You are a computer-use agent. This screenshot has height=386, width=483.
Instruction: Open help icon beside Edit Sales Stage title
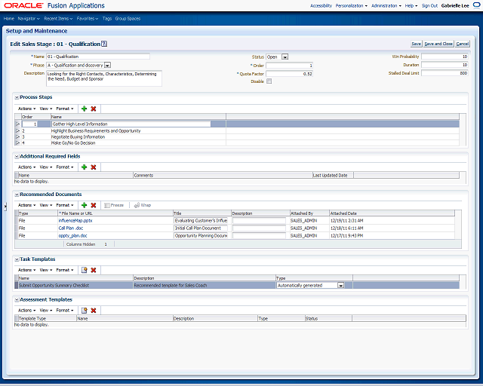coord(104,44)
